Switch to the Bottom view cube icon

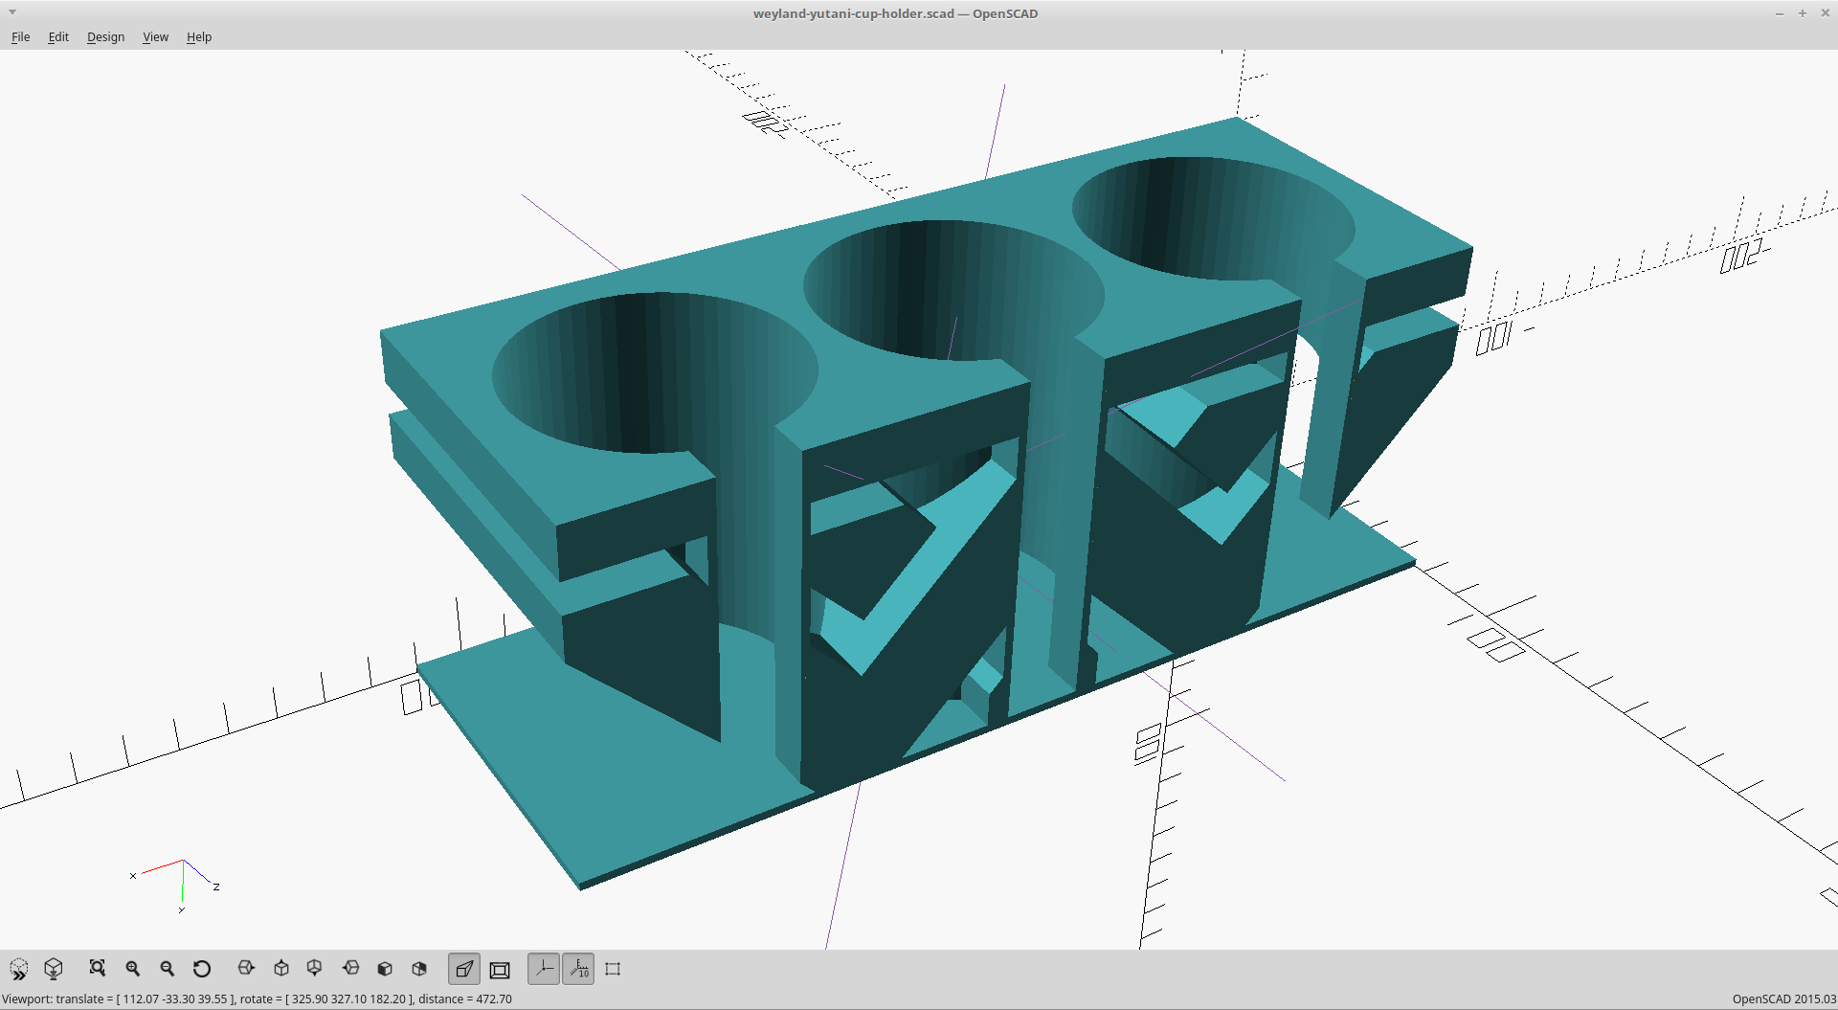point(314,969)
